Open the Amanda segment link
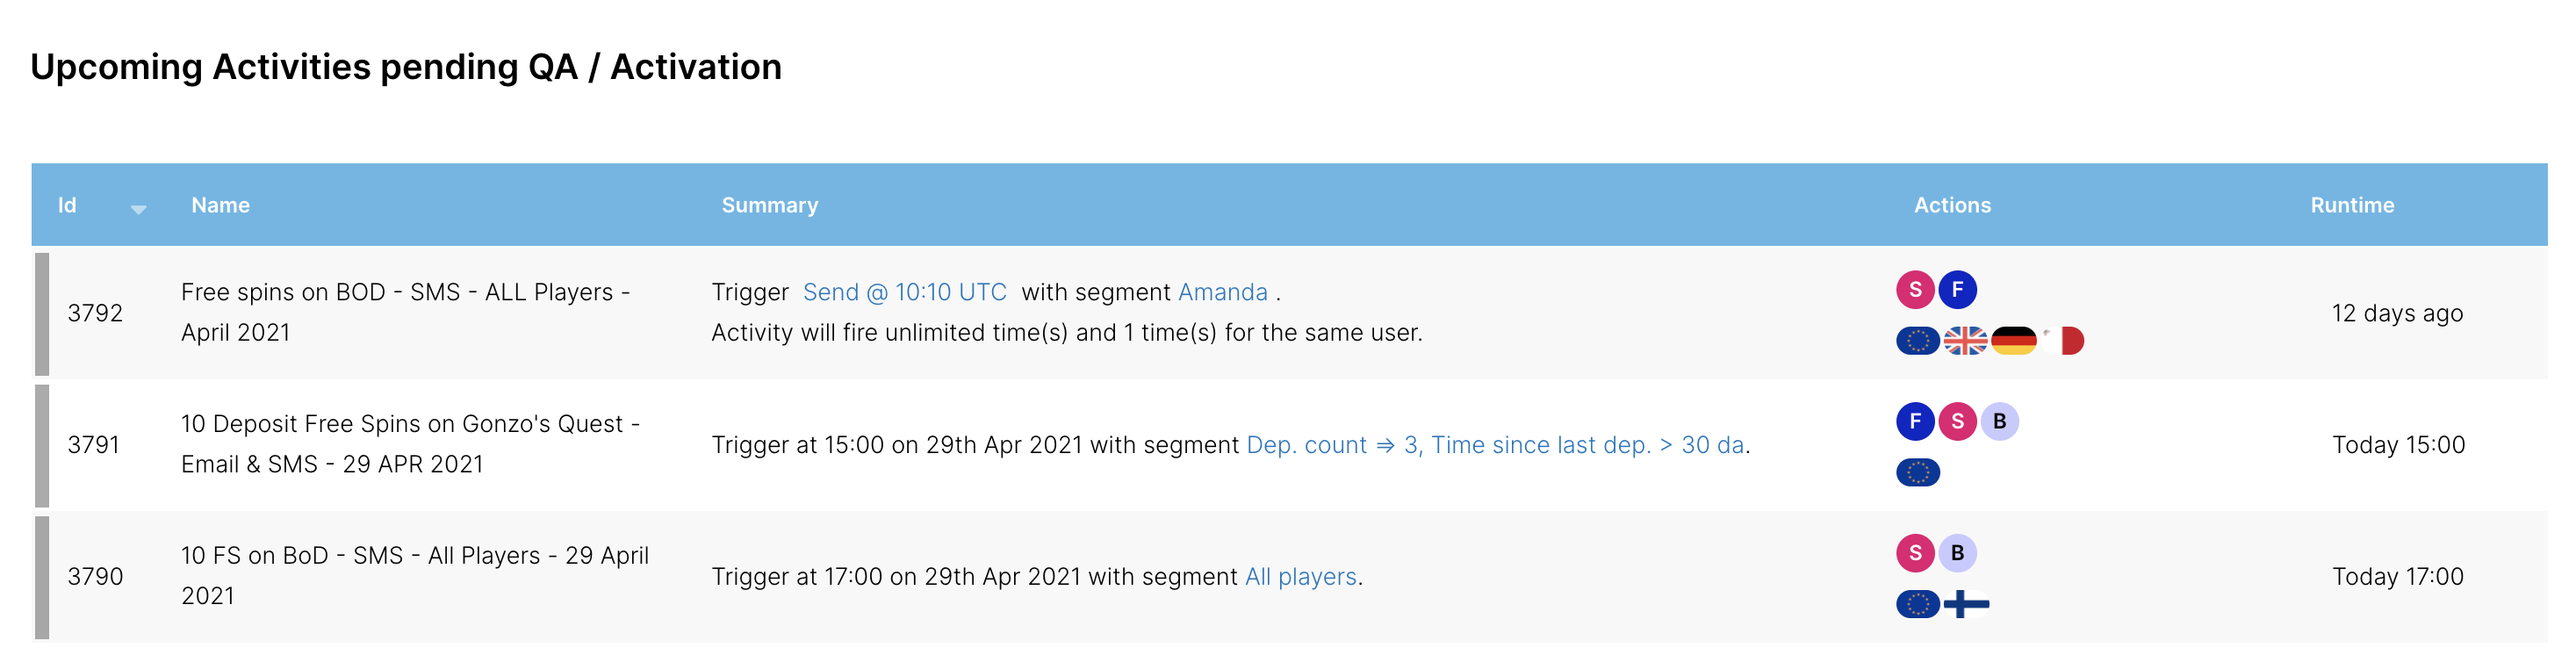The image size is (2576, 648). click(1222, 292)
